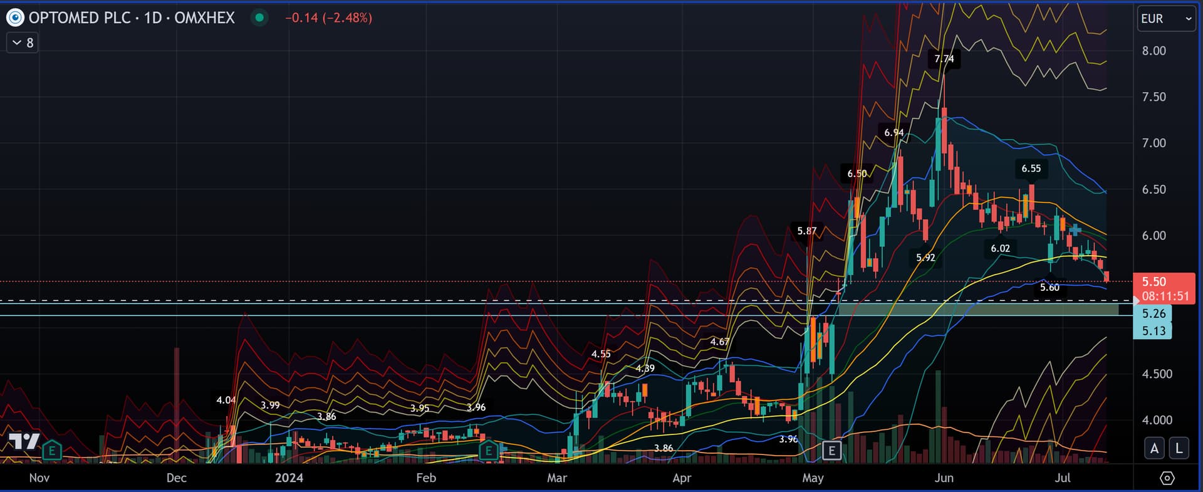
Task: Select the 5.13 price line label
Action: tap(1153, 330)
